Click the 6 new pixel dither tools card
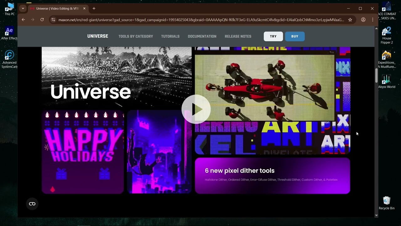The height and width of the screenshot is (226, 401). tap(272, 176)
